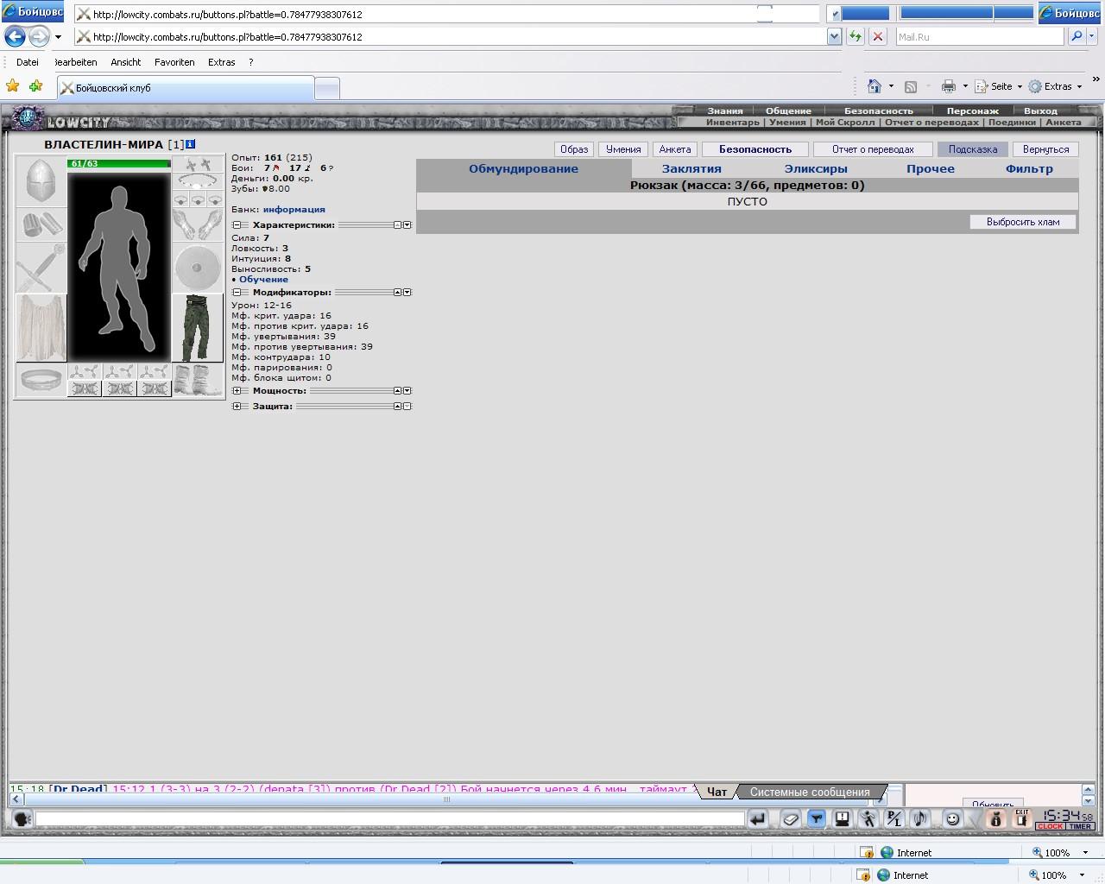Click the Mail.Ru search box
This screenshot has height=884, width=1105.
pyautogui.click(x=979, y=37)
